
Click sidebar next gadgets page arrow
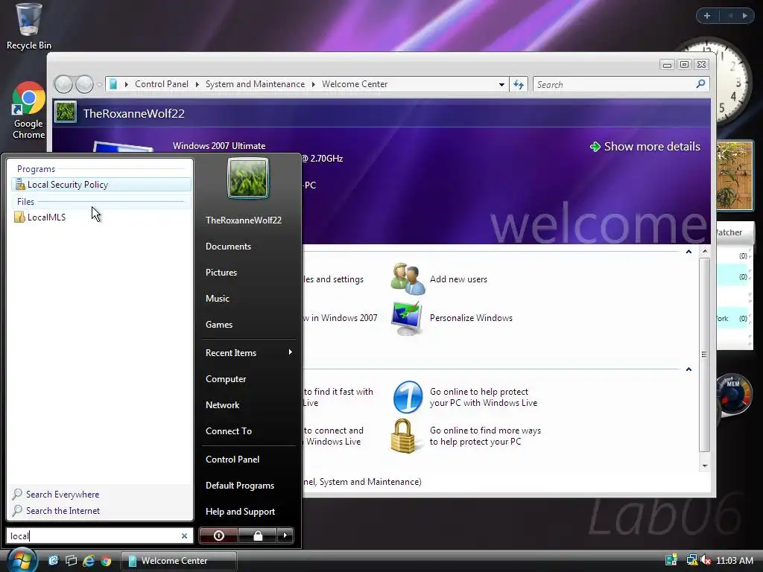(745, 16)
